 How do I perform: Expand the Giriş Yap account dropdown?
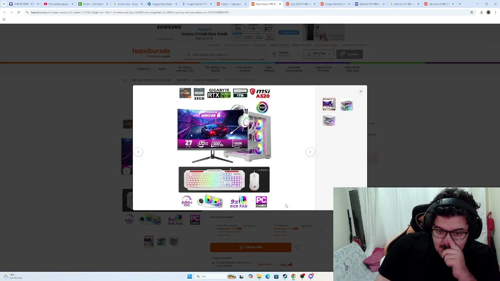[319, 54]
